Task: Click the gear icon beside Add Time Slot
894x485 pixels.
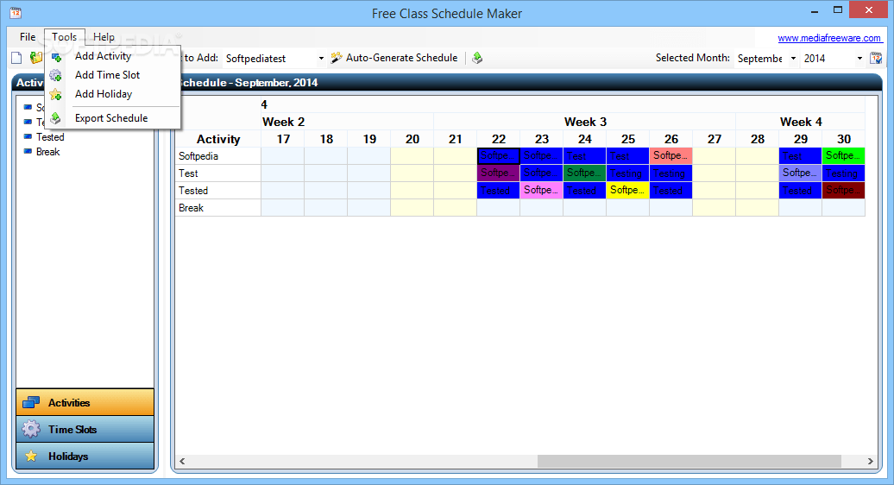Action: point(55,75)
